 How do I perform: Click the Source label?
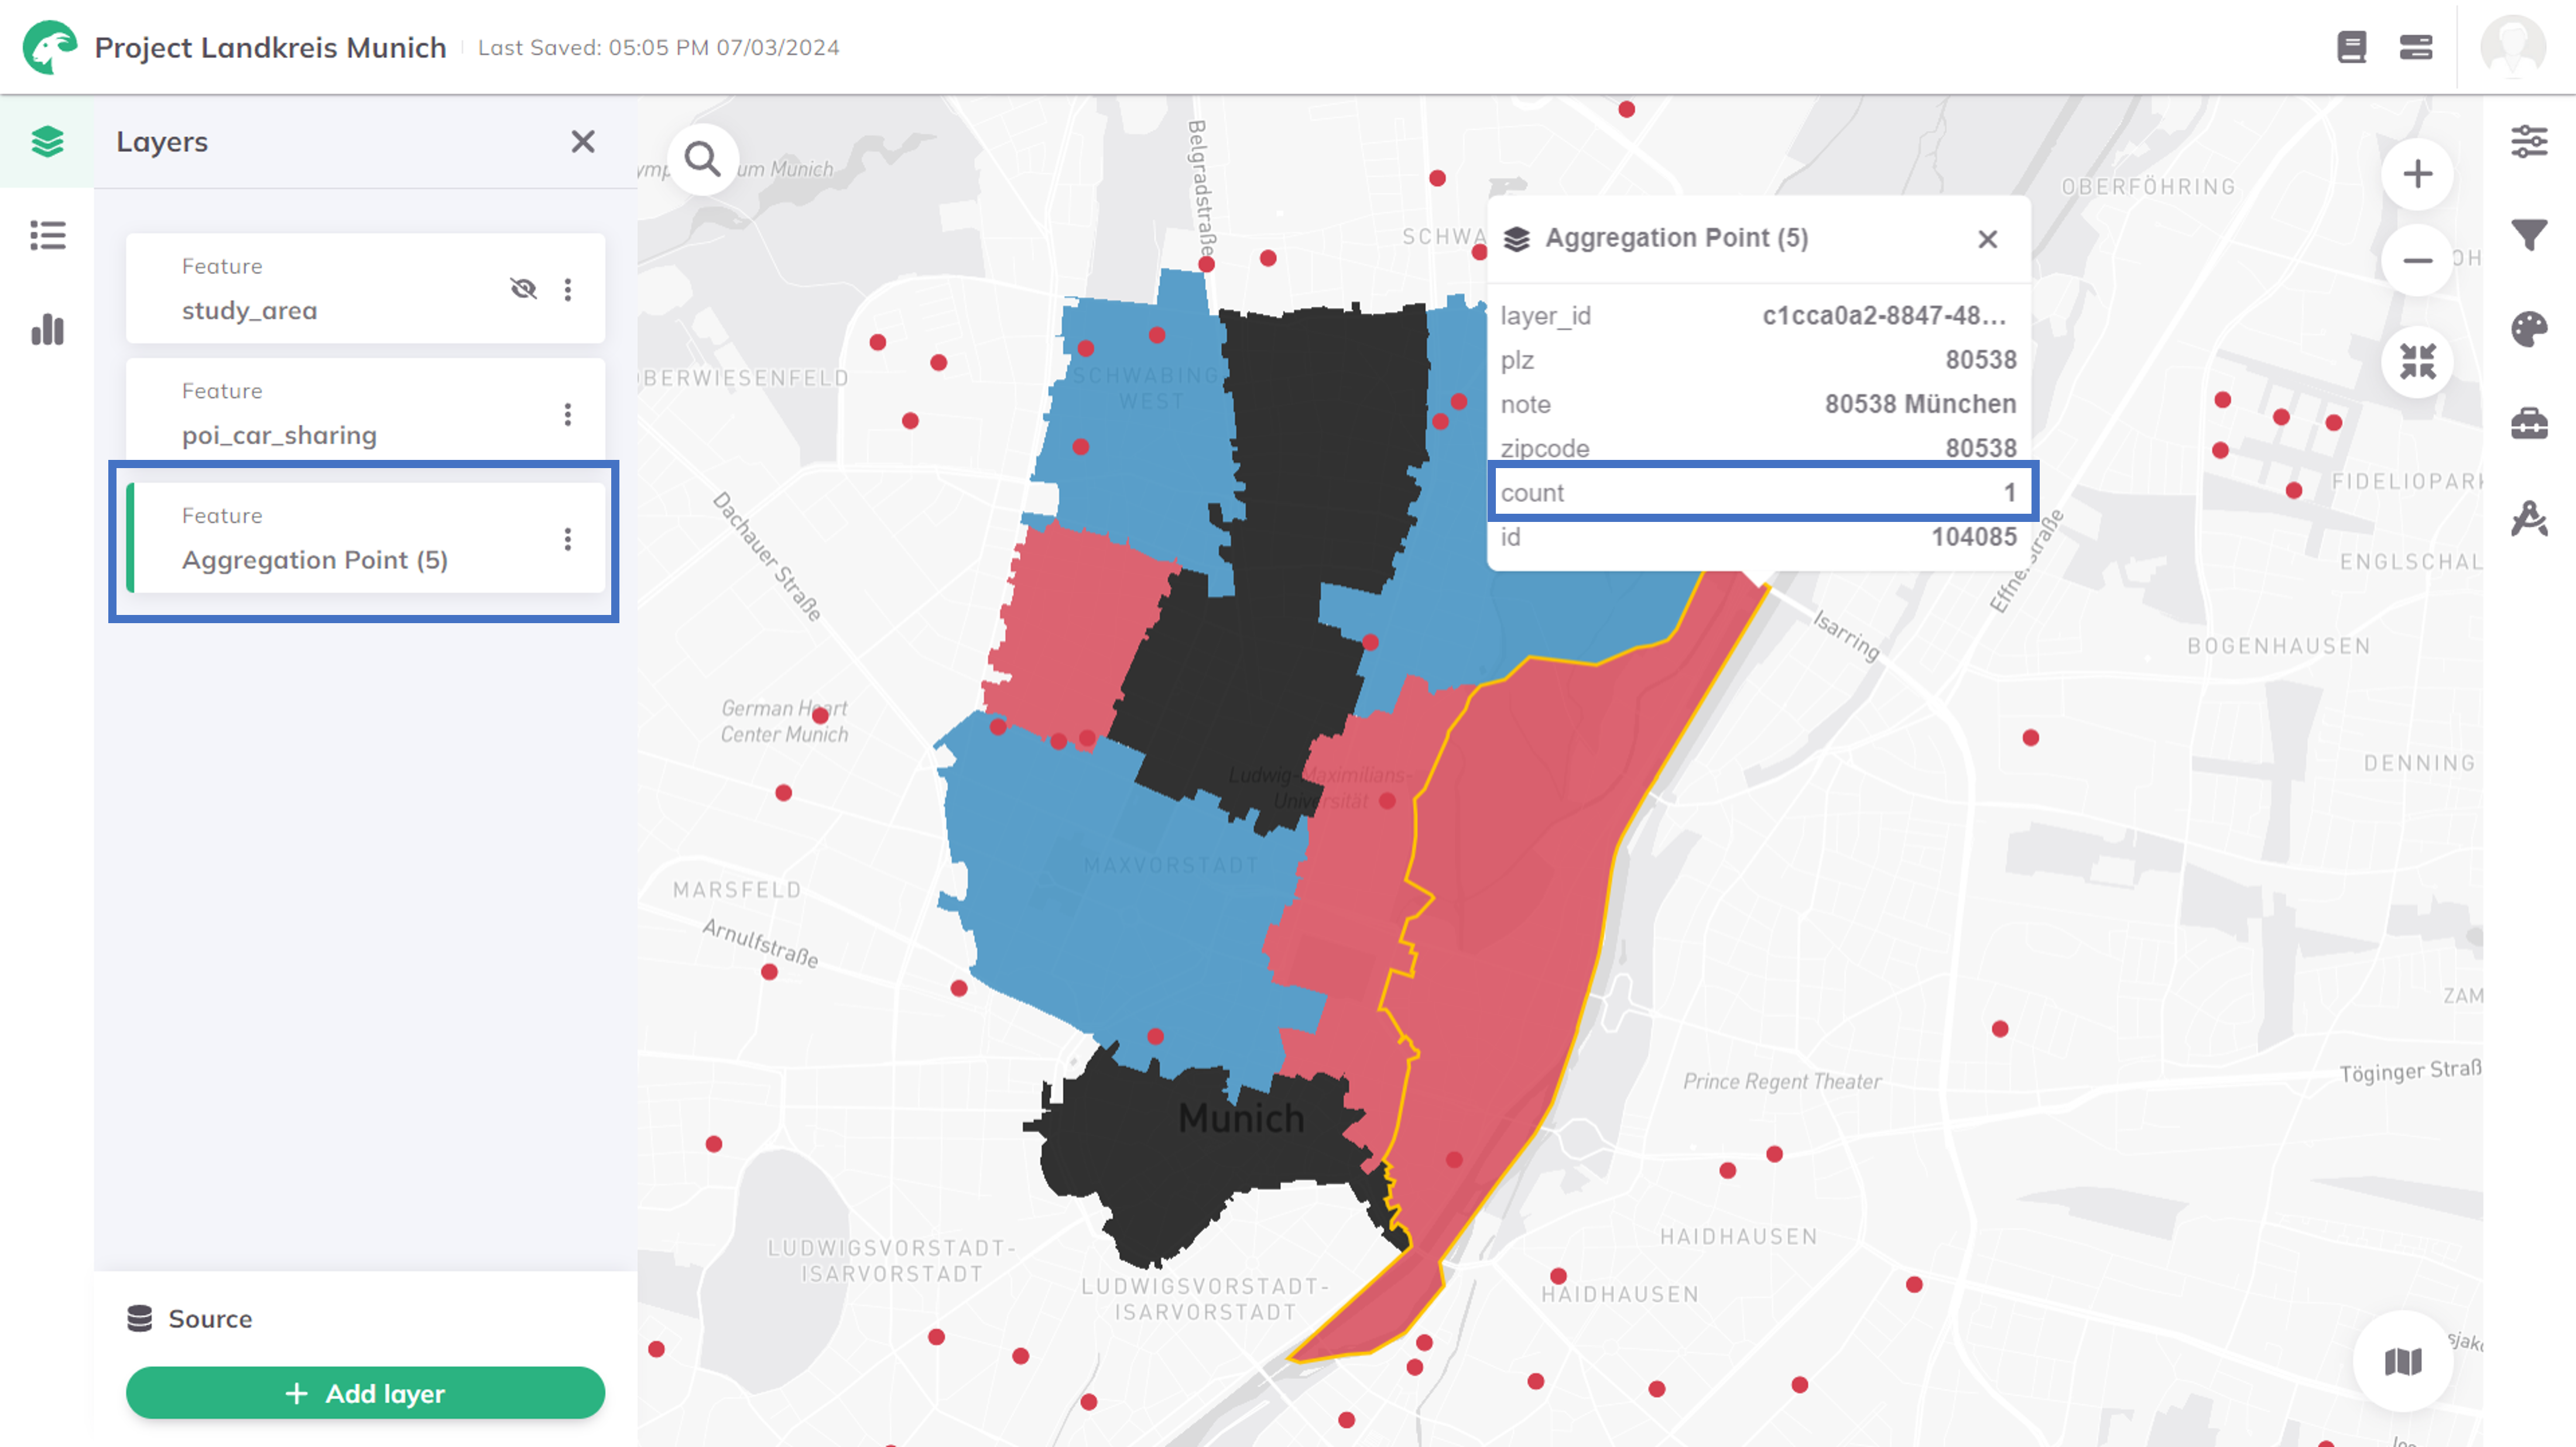(x=210, y=1319)
